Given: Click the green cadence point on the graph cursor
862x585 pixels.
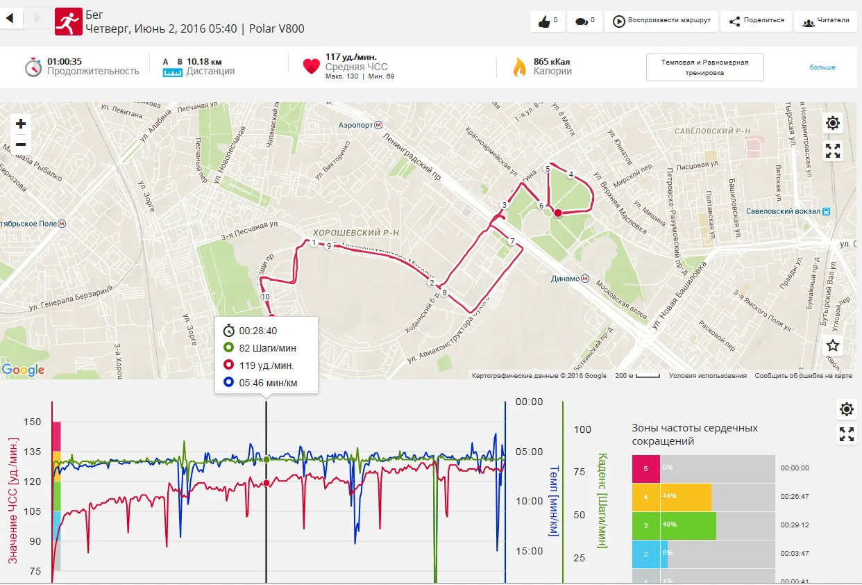Looking at the screenshot, I should click(x=266, y=459).
